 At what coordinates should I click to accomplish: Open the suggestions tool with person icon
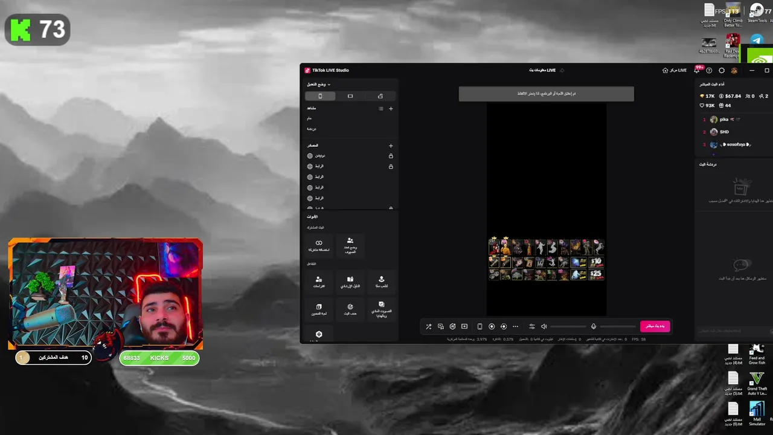point(319,282)
